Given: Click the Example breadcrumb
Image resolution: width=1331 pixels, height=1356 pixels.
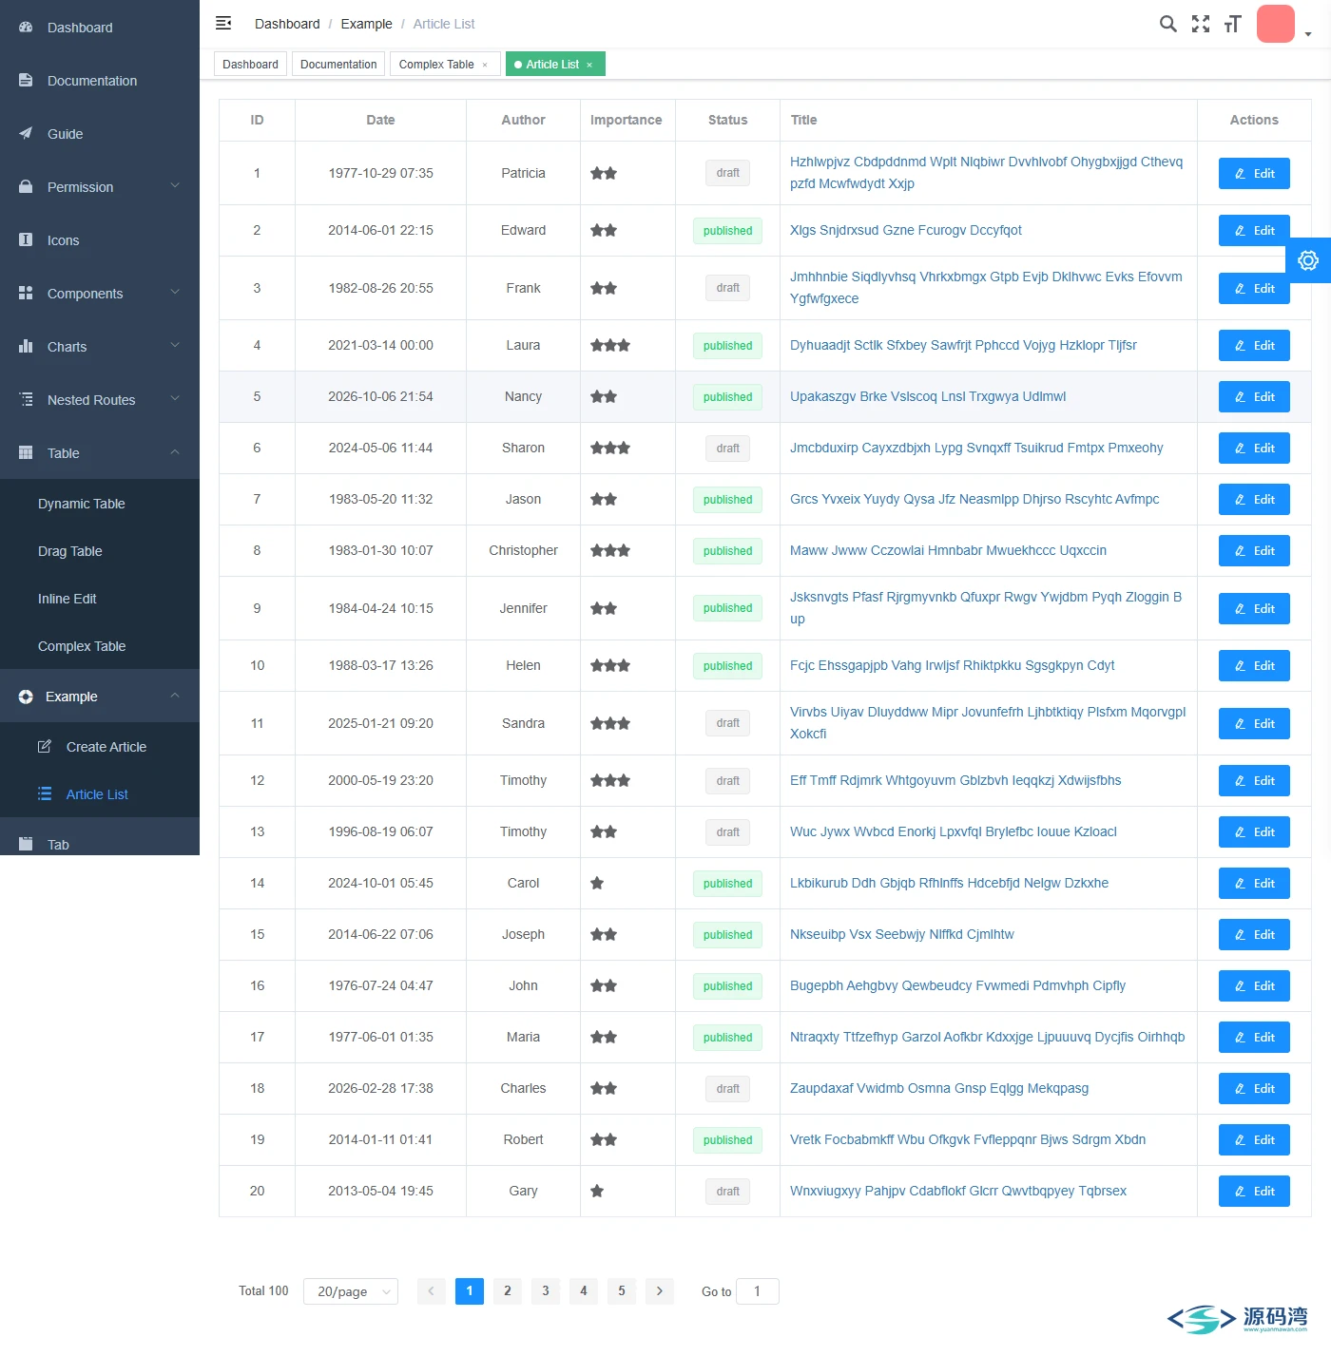Looking at the screenshot, I should pyautogui.click(x=366, y=24).
